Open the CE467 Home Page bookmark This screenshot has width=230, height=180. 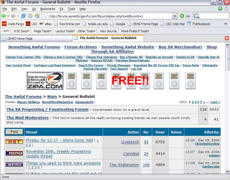[143, 24]
